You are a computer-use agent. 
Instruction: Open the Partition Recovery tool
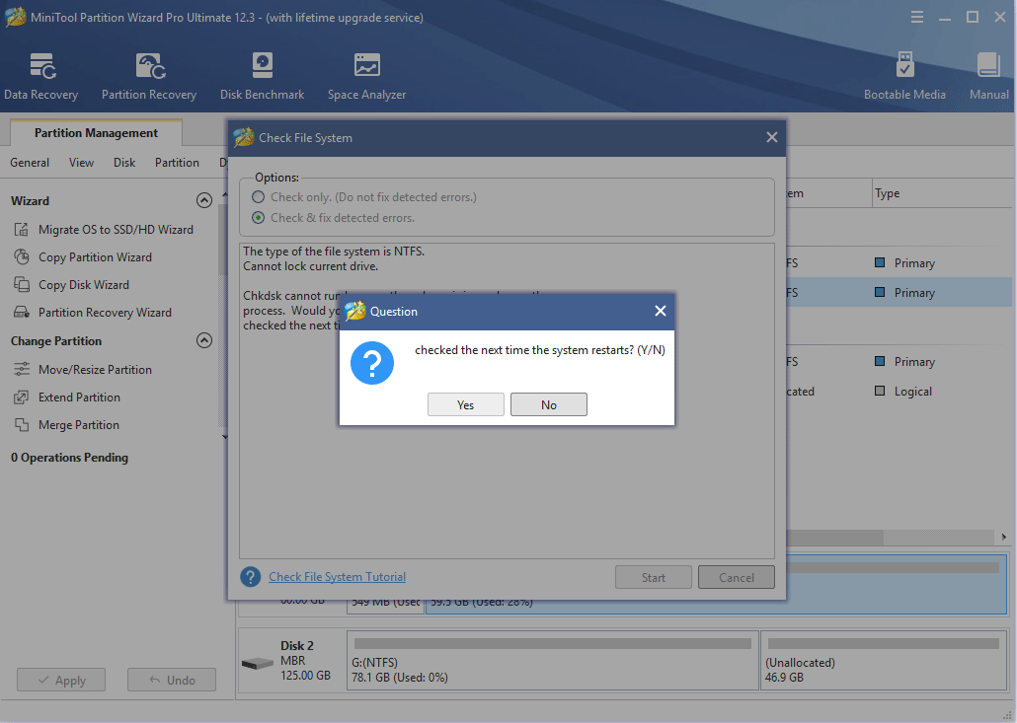coord(149,77)
